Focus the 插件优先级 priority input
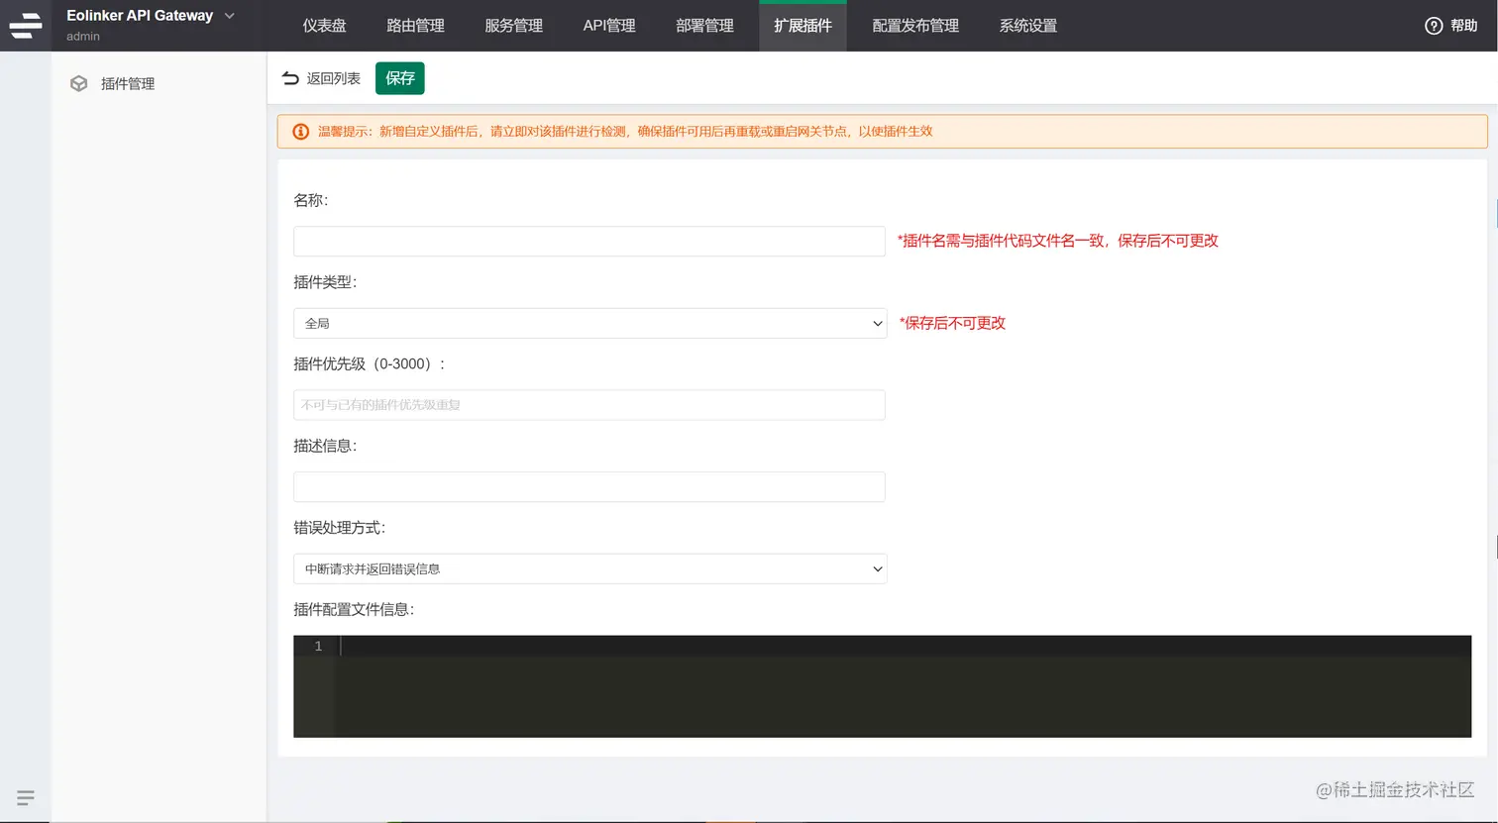The image size is (1498, 823). 588,404
